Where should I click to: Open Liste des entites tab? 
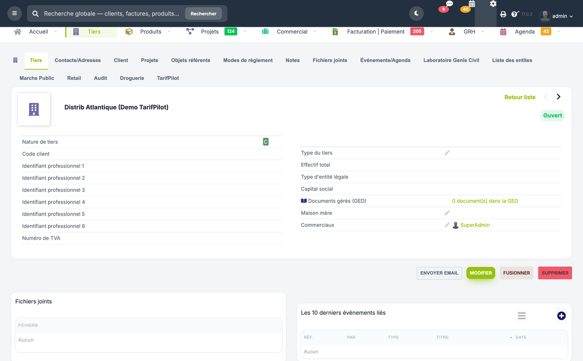click(x=512, y=60)
